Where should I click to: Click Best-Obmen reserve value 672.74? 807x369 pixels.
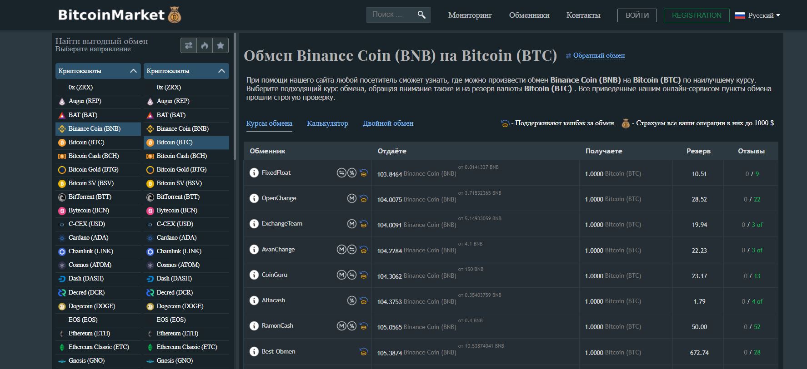pyautogui.click(x=699, y=353)
